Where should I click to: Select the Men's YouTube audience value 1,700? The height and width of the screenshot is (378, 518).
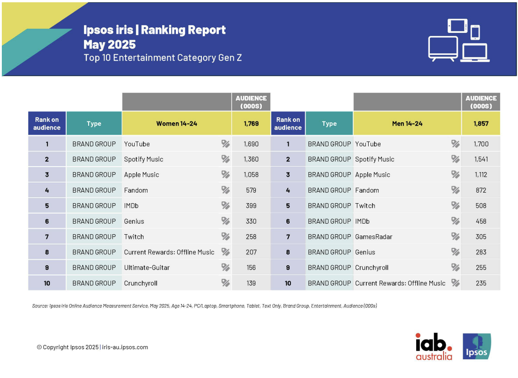[x=481, y=144]
